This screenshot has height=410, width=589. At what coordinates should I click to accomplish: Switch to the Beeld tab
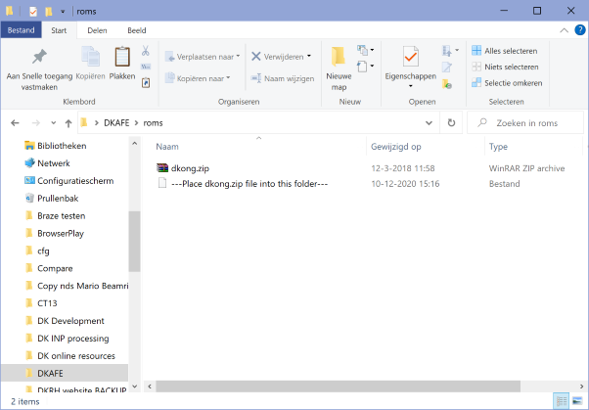click(x=137, y=30)
